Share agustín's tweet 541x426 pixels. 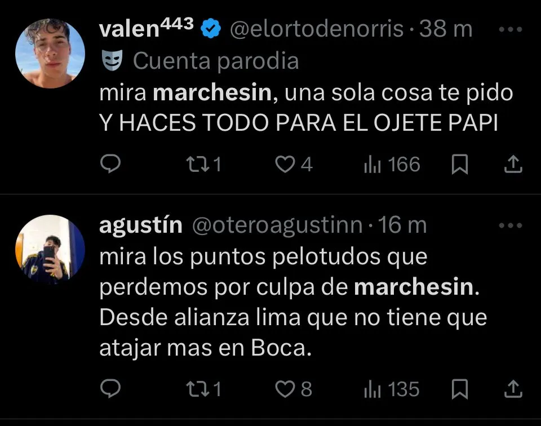coord(512,389)
